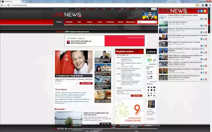Open Twitter page from popup header
Image resolution: width=212 pixels, height=132 pixels.
[x=202, y=11]
